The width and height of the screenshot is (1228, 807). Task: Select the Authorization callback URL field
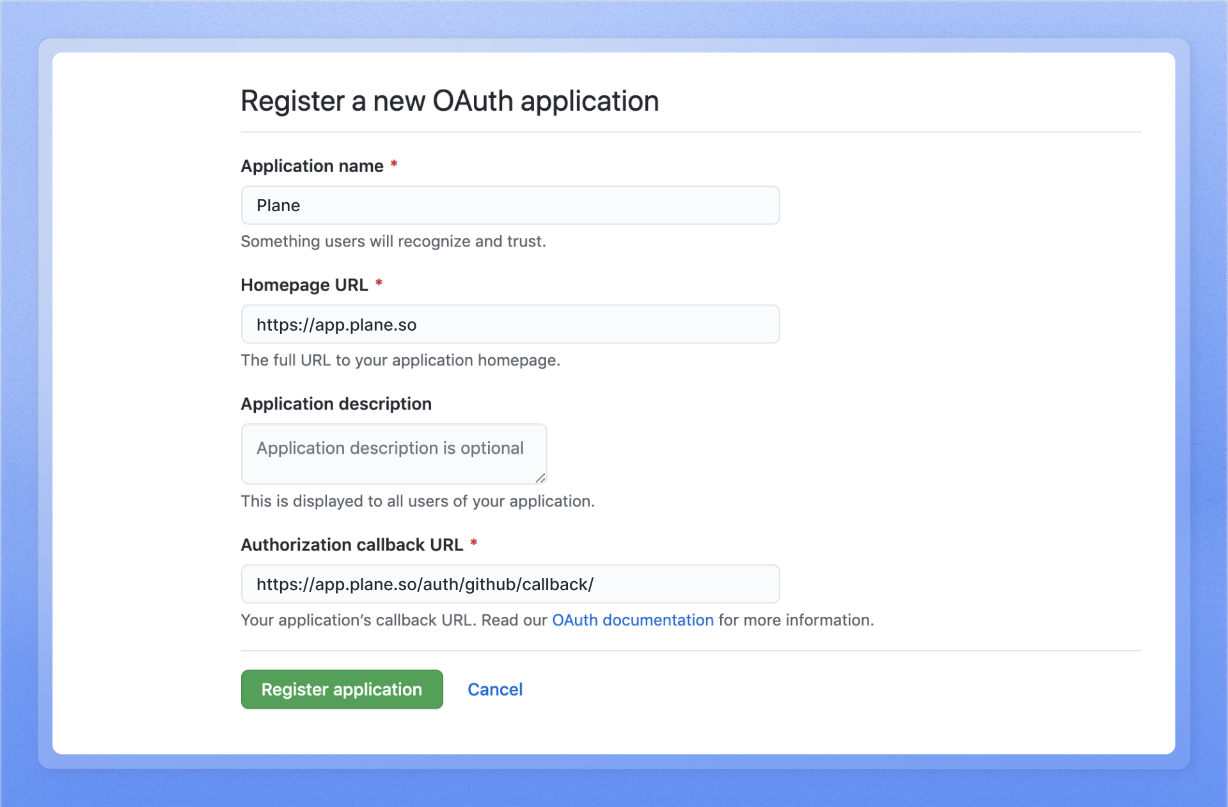coord(510,584)
